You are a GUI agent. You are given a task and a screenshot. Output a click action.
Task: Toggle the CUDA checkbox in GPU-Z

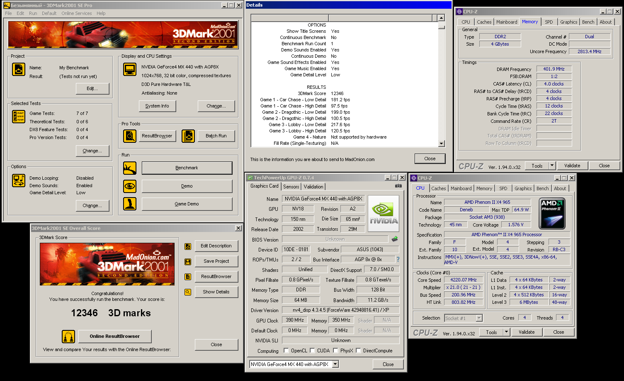(312, 350)
